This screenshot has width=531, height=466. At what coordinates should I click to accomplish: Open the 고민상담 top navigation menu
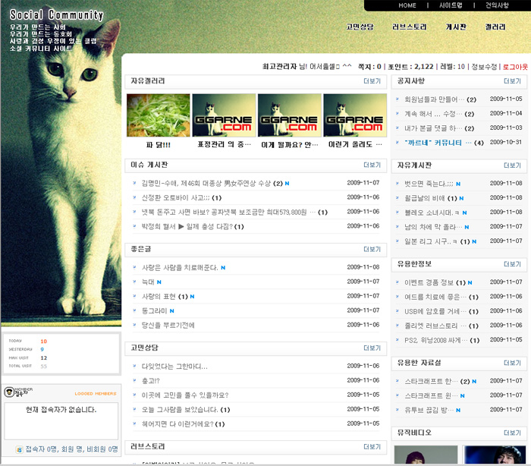[x=360, y=27]
